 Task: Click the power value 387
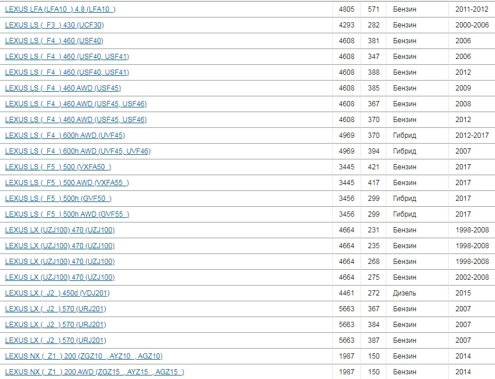[373, 340]
